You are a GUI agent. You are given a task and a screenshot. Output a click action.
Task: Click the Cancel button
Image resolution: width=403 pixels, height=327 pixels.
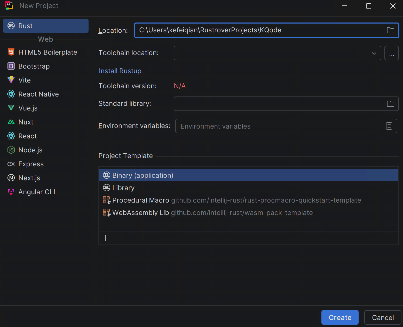click(383, 317)
